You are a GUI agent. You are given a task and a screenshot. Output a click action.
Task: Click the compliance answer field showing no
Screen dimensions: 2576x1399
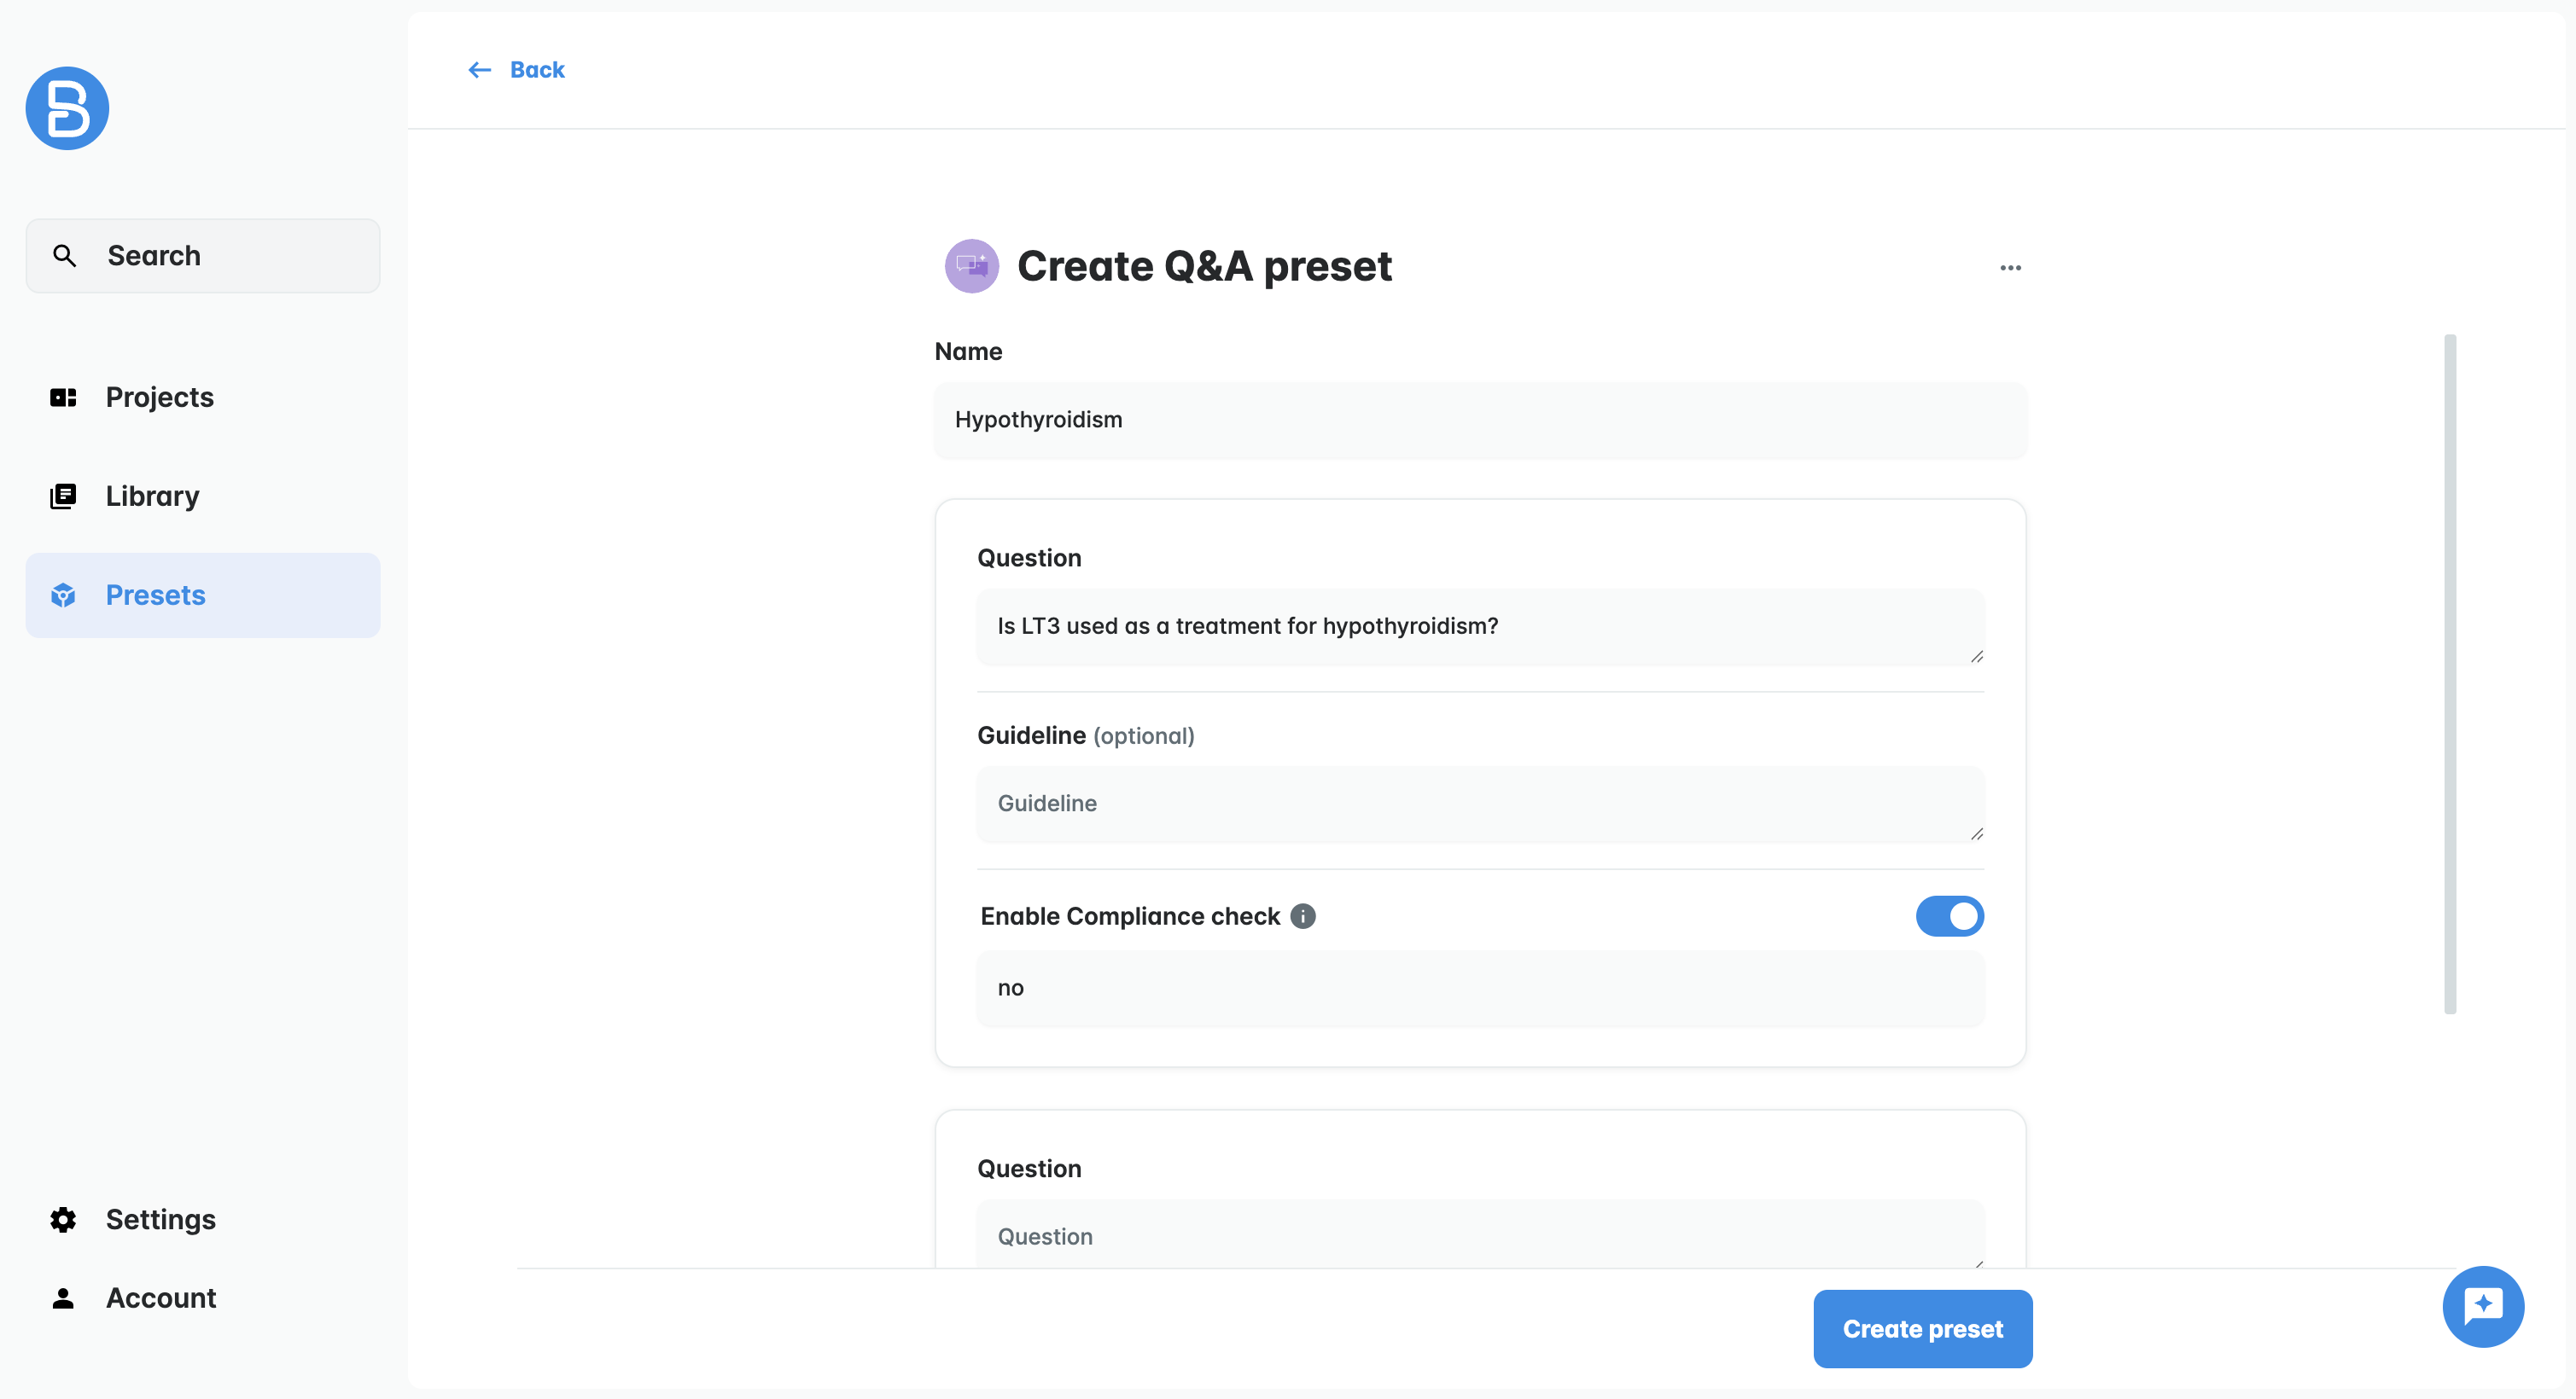coord(1480,989)
